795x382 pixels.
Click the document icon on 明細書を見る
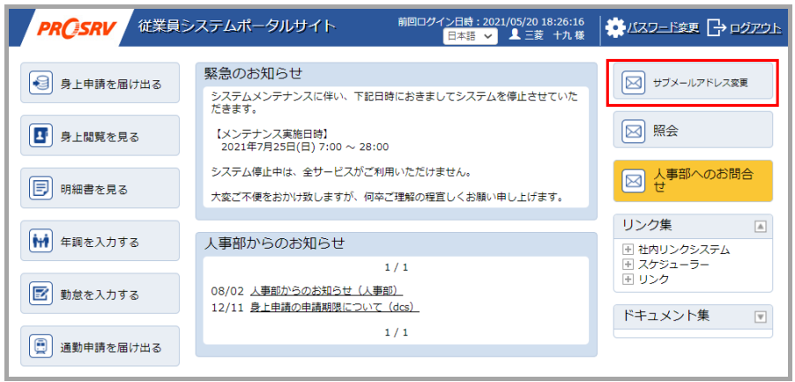coord(41,189)
